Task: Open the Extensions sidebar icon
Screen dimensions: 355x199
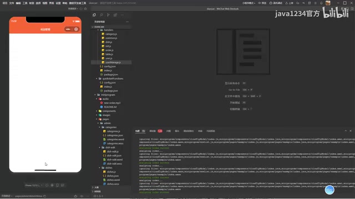Action: coord(115,15)
